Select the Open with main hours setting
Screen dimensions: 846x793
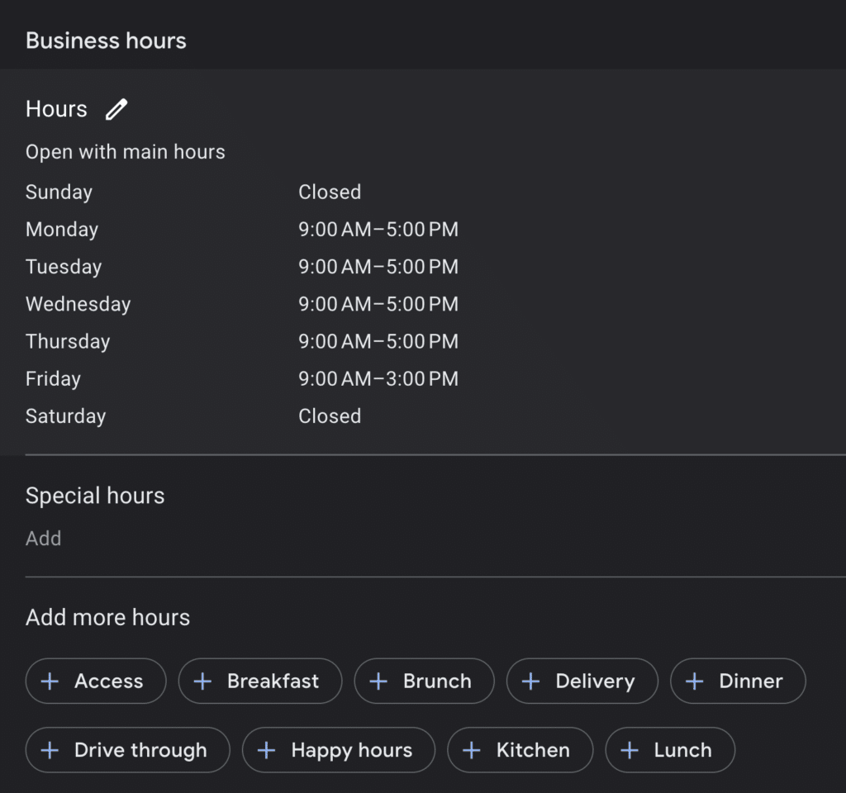coord(126,152)
